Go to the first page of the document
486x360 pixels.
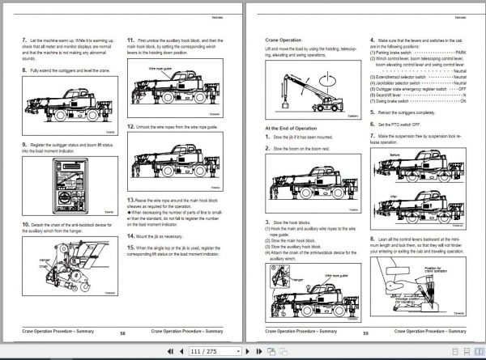[x=170, y=351]
